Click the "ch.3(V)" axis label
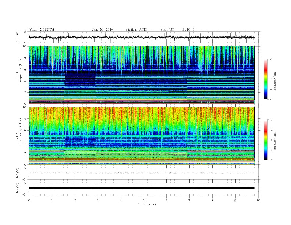 coord(18,174)
